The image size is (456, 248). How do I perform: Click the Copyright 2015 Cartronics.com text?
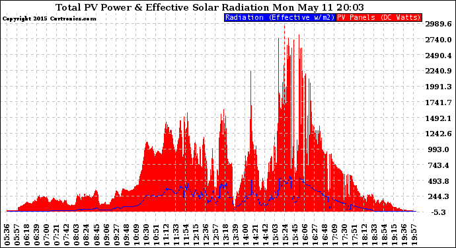click(x=49, y=19)
